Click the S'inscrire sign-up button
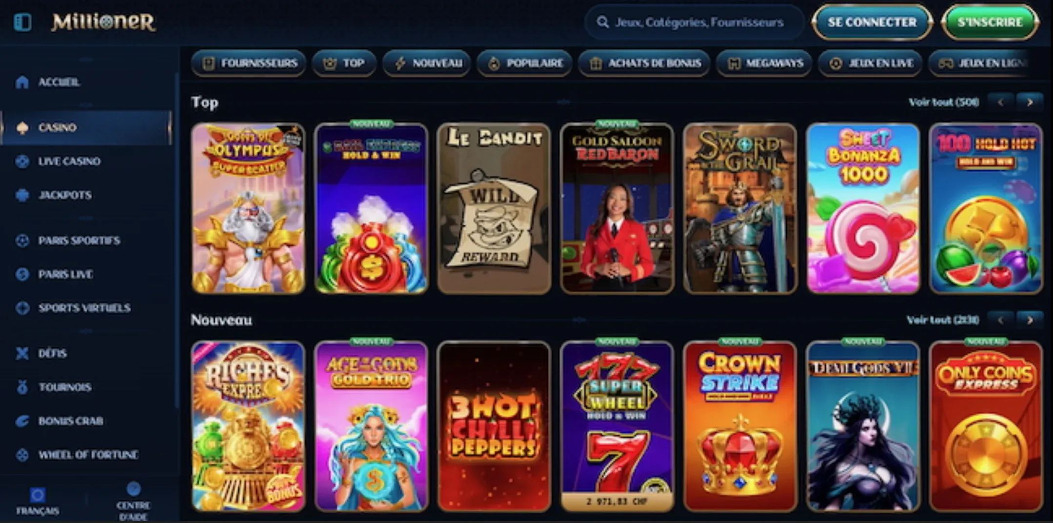Viewport: 1053px width, 523px height. (990, 22)
